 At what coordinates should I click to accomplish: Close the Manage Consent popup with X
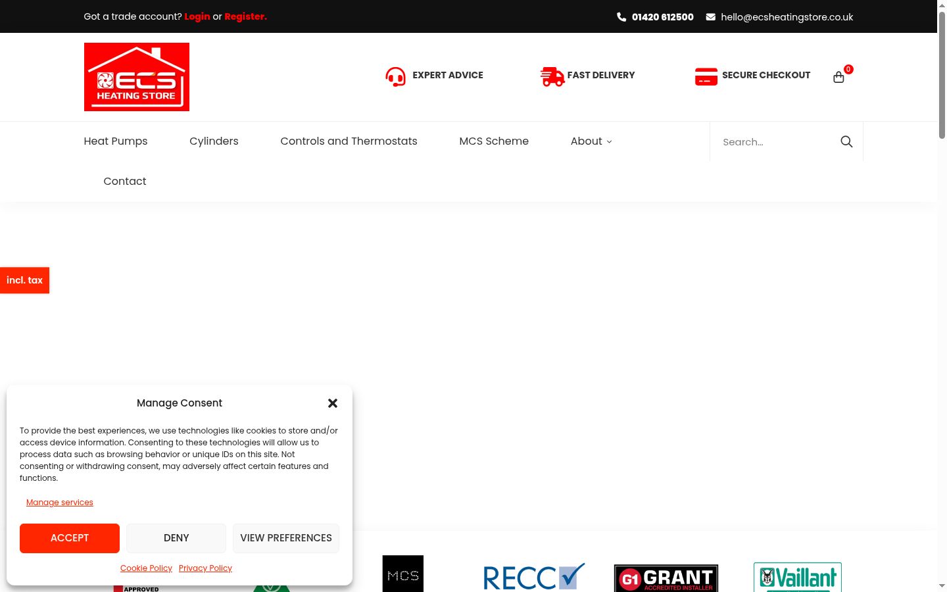coord(333,403)
